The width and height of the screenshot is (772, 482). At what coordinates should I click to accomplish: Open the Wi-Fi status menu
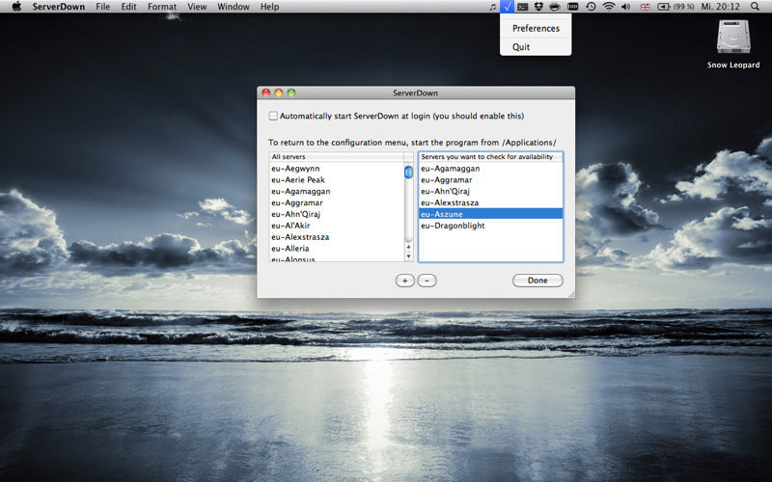click(x=609, y=7)
